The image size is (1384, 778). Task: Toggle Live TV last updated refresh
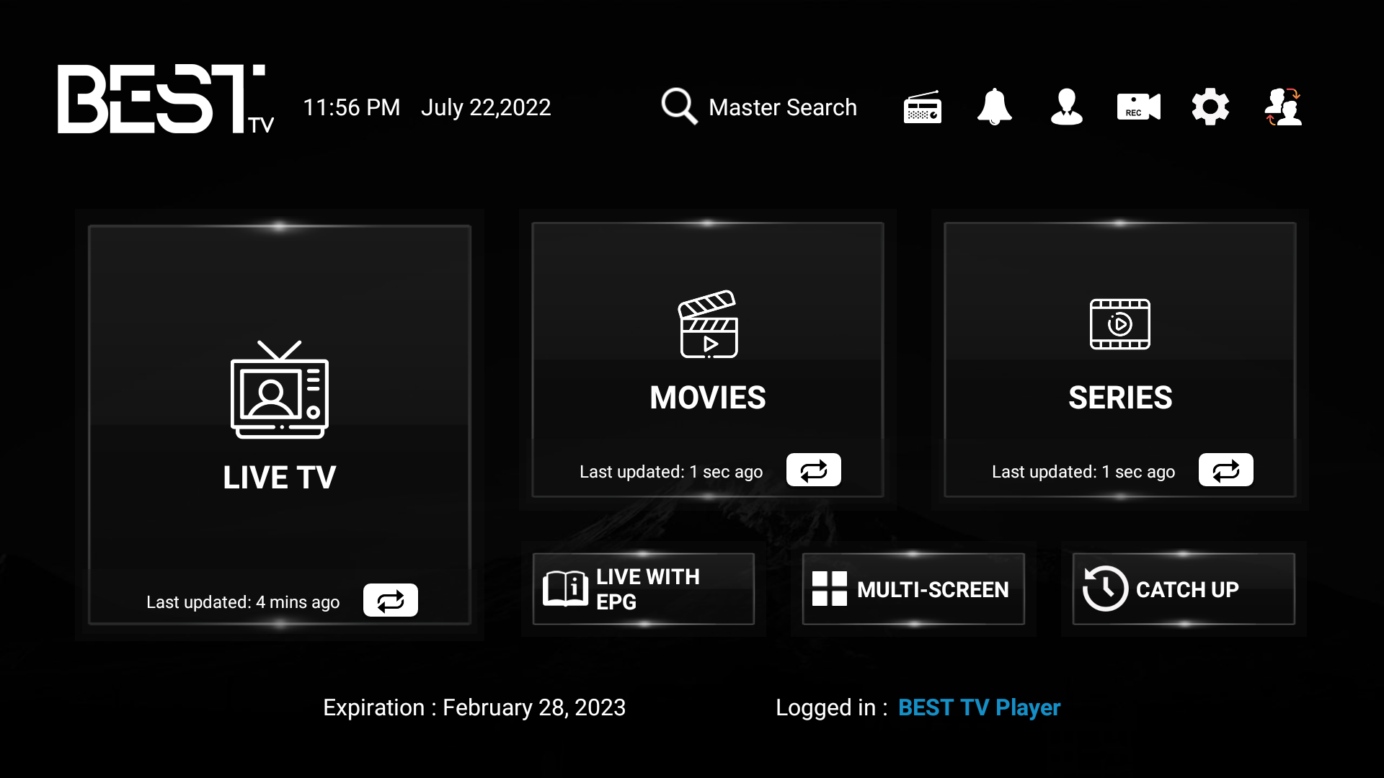click(x=390, y=600)
